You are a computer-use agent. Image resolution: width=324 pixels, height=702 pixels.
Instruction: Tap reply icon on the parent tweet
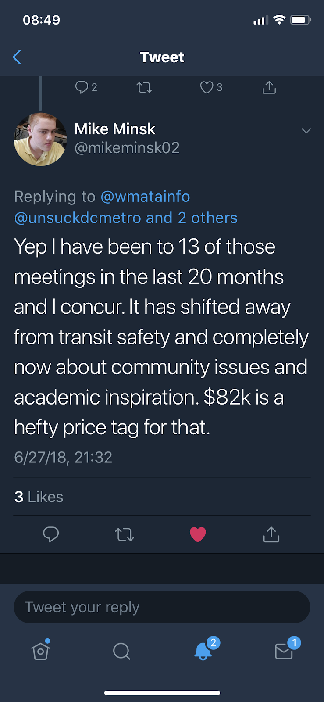click(x=82, y=87)
